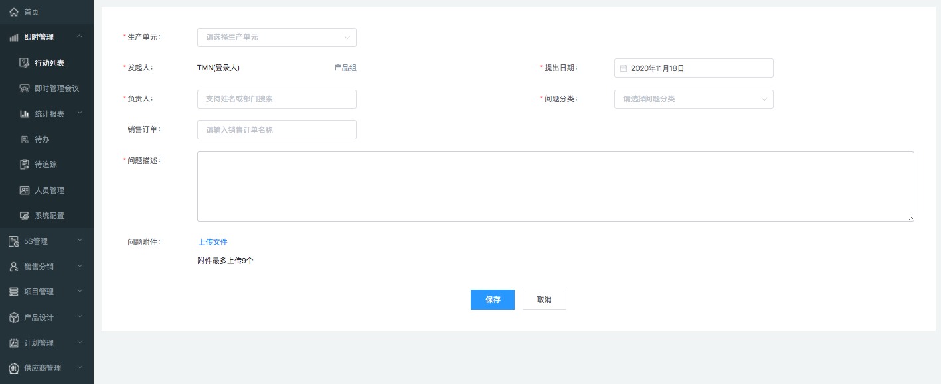Click the 系统配置 settings icon
Viewport: 941px width, 384px height.
(x=25, y=216)
